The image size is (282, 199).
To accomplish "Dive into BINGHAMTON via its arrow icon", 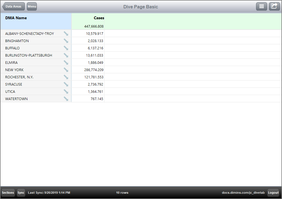I will point(66,41).
